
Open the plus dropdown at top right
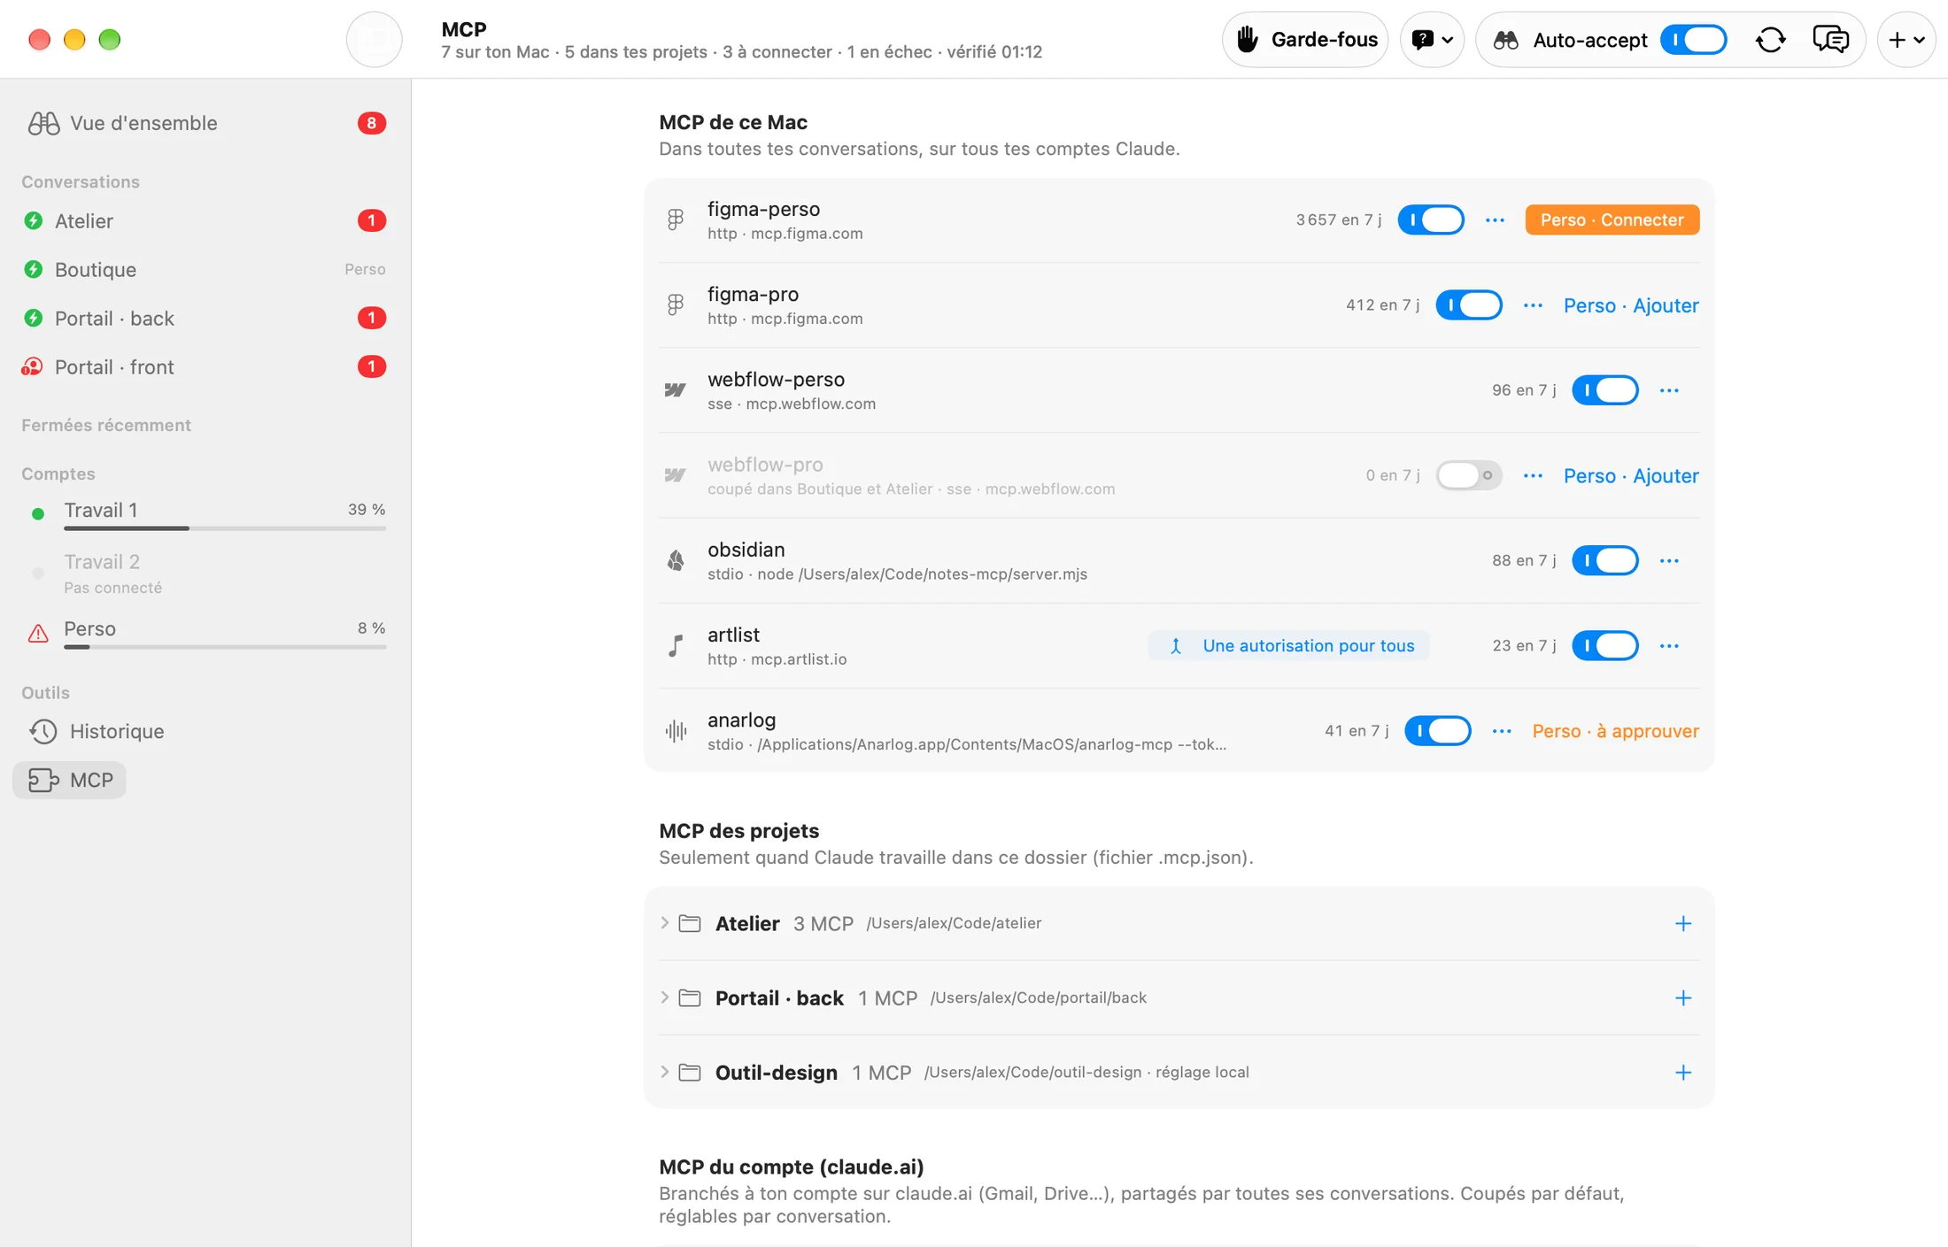(1905, 40)
